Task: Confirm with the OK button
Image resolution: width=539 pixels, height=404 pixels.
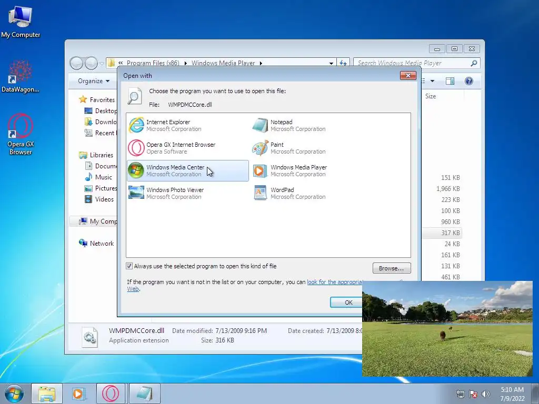Action: (346, 302)
